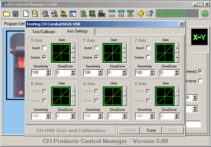
Task: Uncheck X Axis Center checkbox
Action: [44, 57]
